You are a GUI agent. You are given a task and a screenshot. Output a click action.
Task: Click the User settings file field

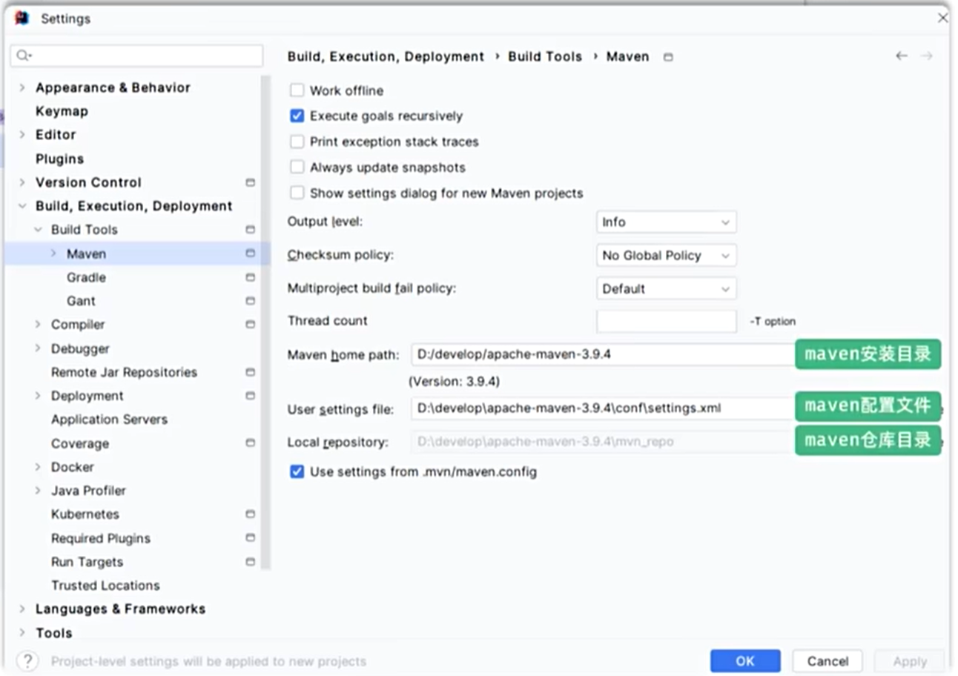tap(603, 408)
